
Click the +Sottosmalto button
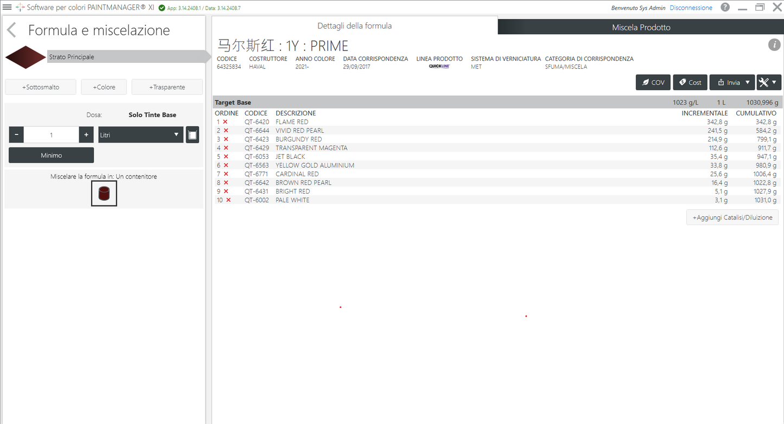click(41, 87)
